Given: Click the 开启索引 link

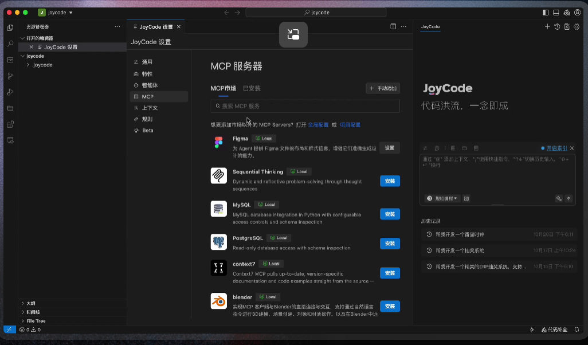Looking at the screenshot, I should [x=556, y=148].
